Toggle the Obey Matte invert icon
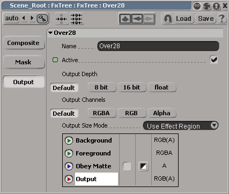This screenshot has width=229, height=194. tap(143, 166)
